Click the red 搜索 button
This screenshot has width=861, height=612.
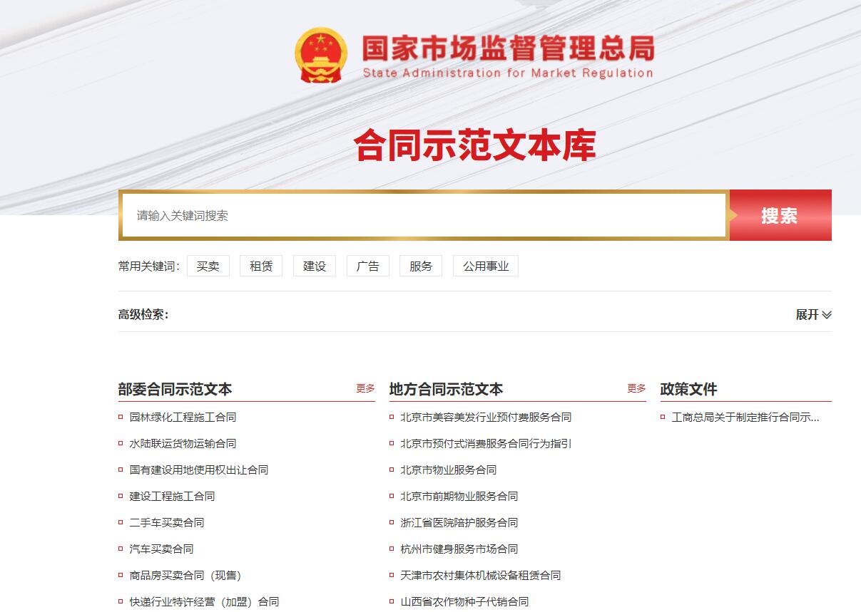point(780,215)
